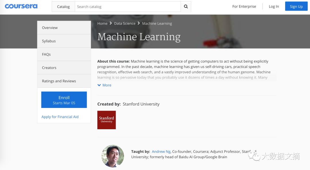Open the Stanford University logo
The width and height of the screenshot is (310, 170).
[x=106, y=120]
